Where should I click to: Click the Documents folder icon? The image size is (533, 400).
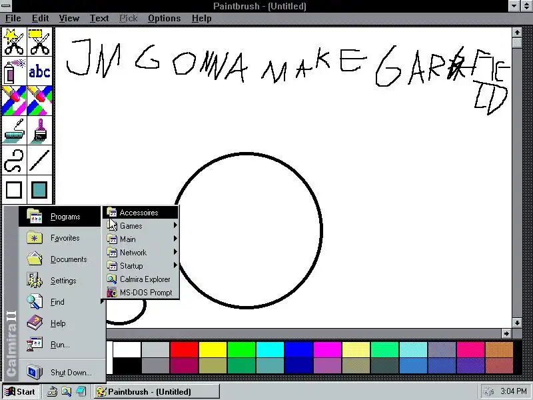(x=35, y=259)
